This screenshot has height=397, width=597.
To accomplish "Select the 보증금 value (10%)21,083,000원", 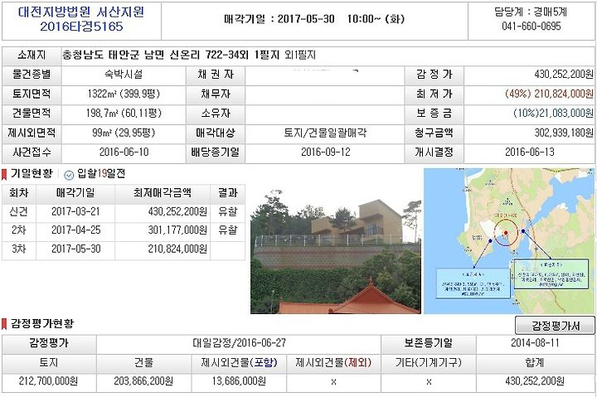I will click(x=553, y=113).
